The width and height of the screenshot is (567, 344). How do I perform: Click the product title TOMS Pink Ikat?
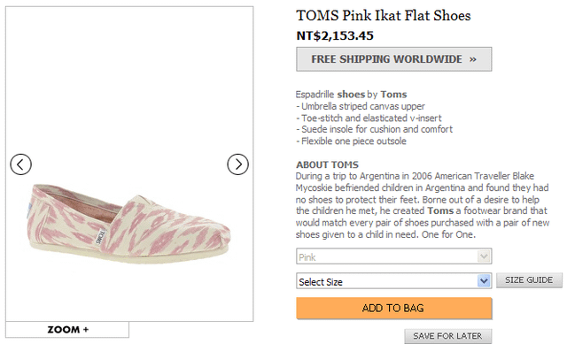pos(384,16)
